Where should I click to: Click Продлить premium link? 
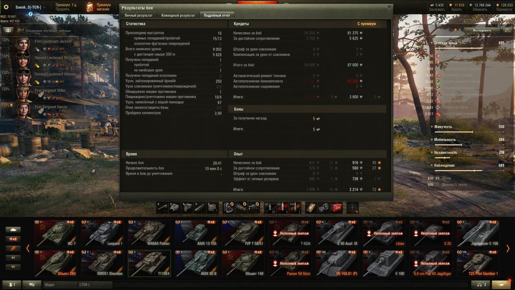pos(63,9)
